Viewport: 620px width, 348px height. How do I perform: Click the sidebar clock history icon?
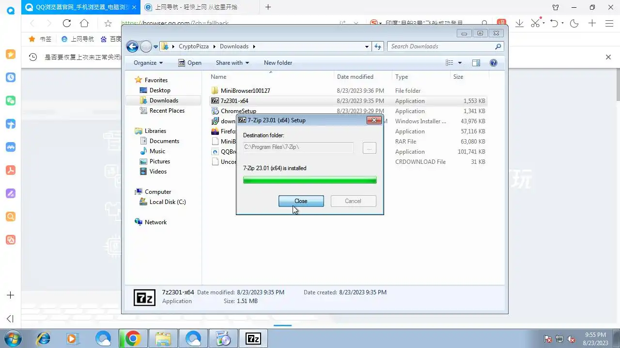pyautogui.click(x=11, y=77)
